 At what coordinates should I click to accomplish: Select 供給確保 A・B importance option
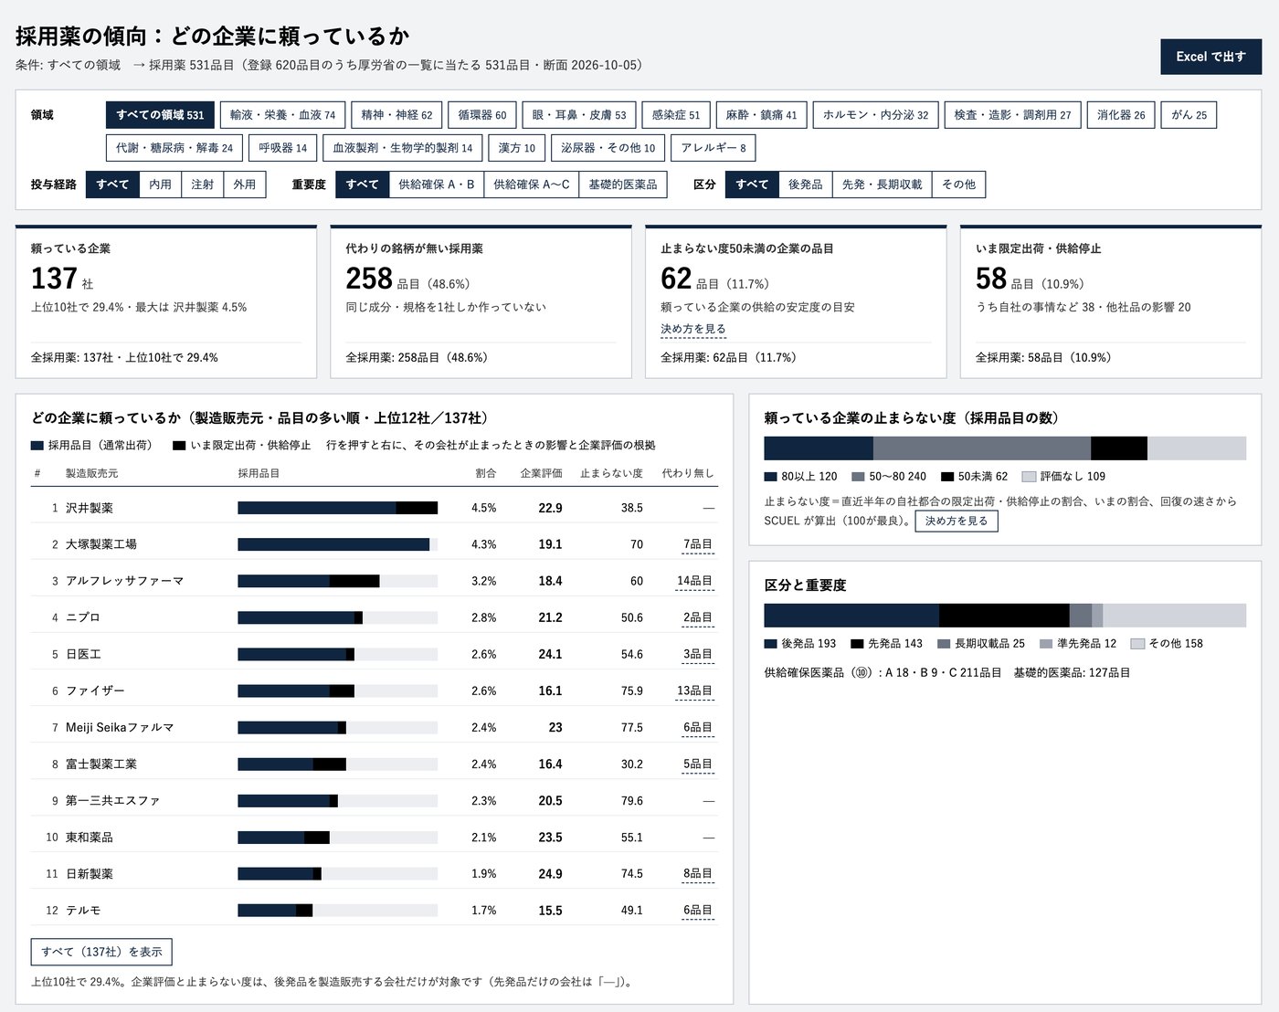click(x=436, y=184)
